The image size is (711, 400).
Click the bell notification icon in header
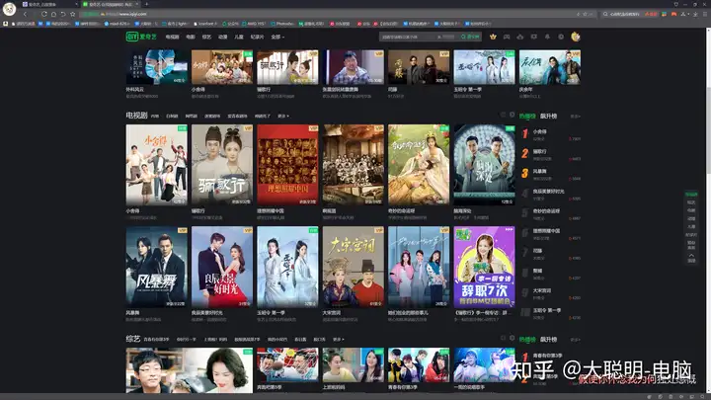tap(547, 37)
